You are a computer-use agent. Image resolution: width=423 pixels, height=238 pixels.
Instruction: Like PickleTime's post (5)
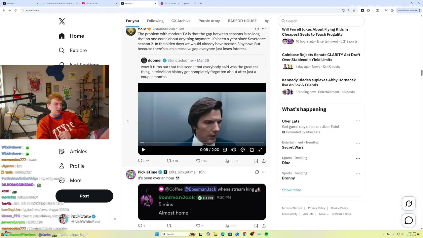(x=200, y=226)
